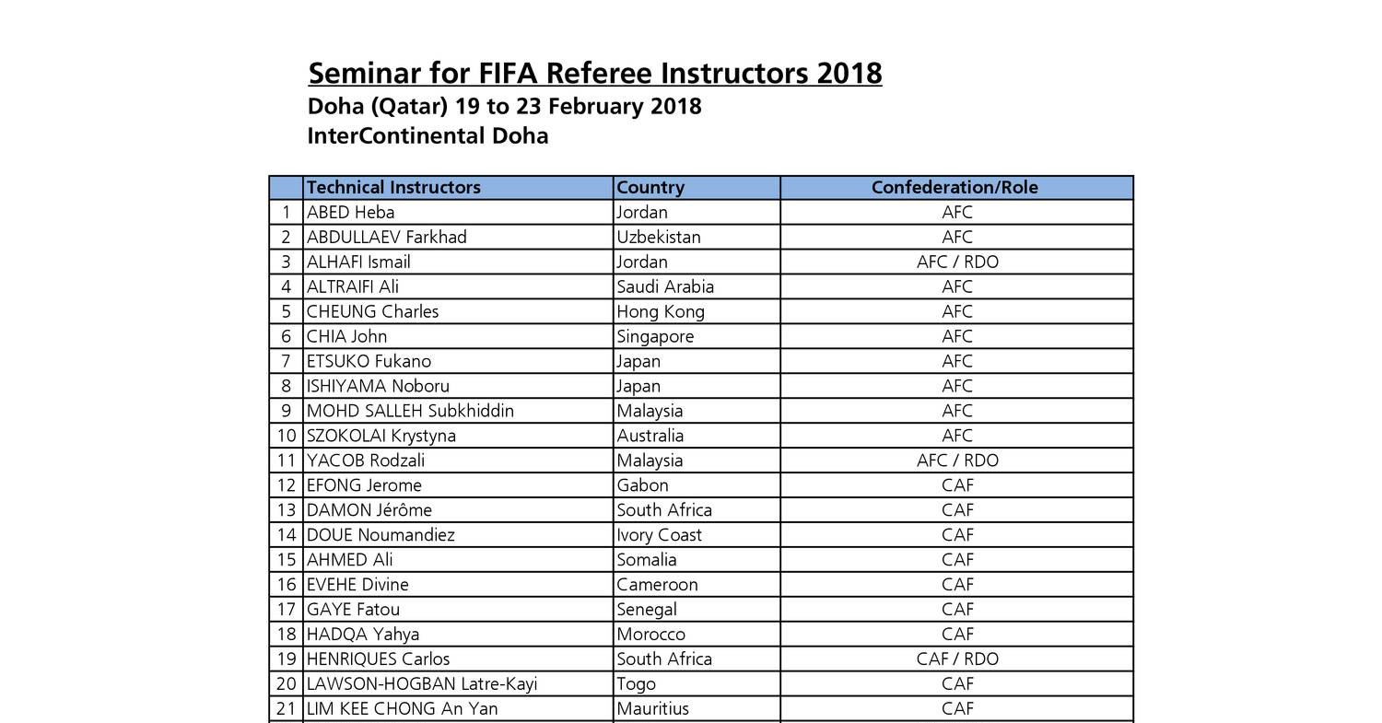The height and width of the screenshot is (723, 1382).
Task: Click row number 12 beside EFONG Jerome
Action: point(286,485)
